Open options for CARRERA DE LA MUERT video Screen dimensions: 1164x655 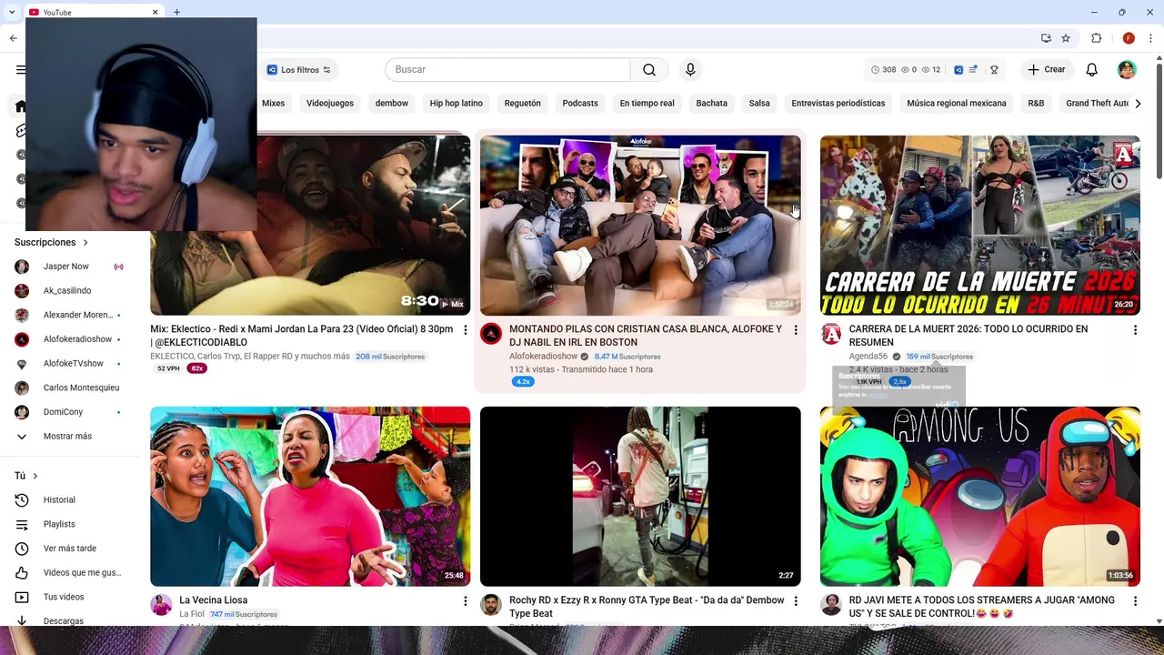[1135, 330]
